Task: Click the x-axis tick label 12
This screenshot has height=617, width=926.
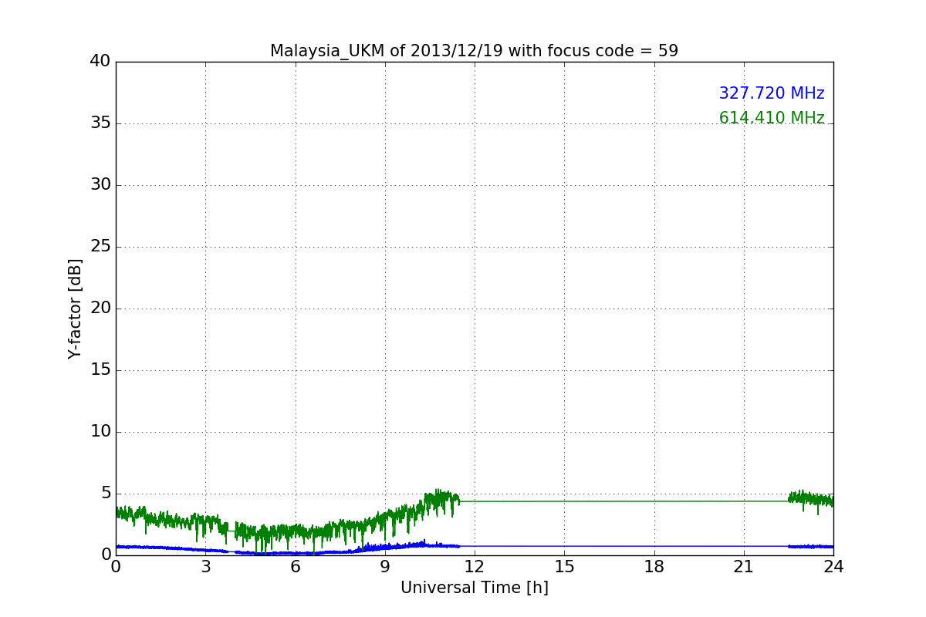Action: point(475,567)
